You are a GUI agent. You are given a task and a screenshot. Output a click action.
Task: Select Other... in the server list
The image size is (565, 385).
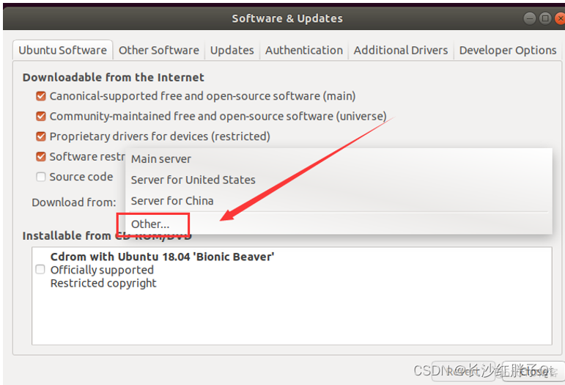pyautogui.click(x=150, y=224)
